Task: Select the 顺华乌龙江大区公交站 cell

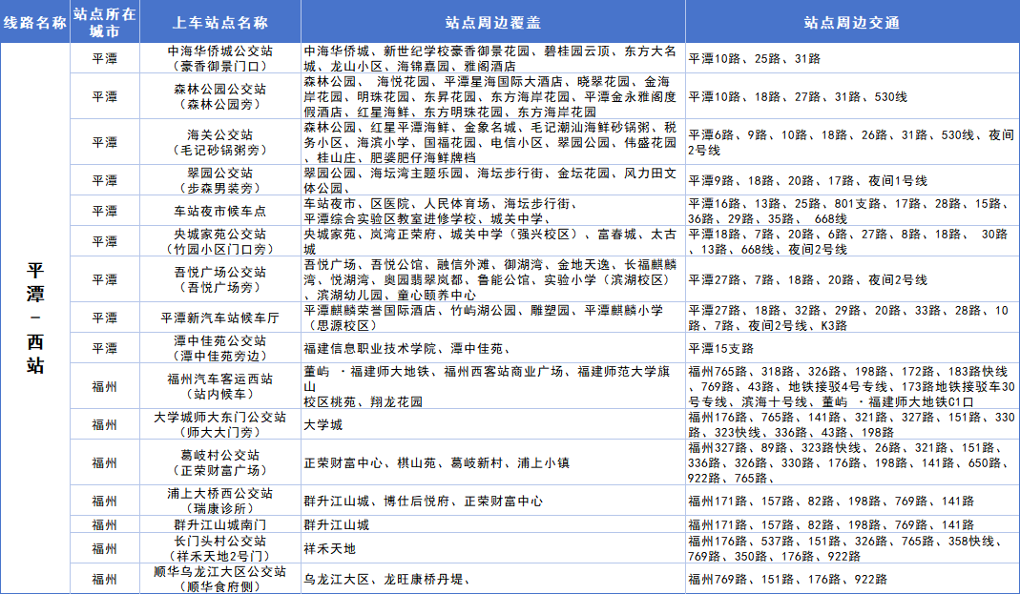Action: [x=220, y=579]
